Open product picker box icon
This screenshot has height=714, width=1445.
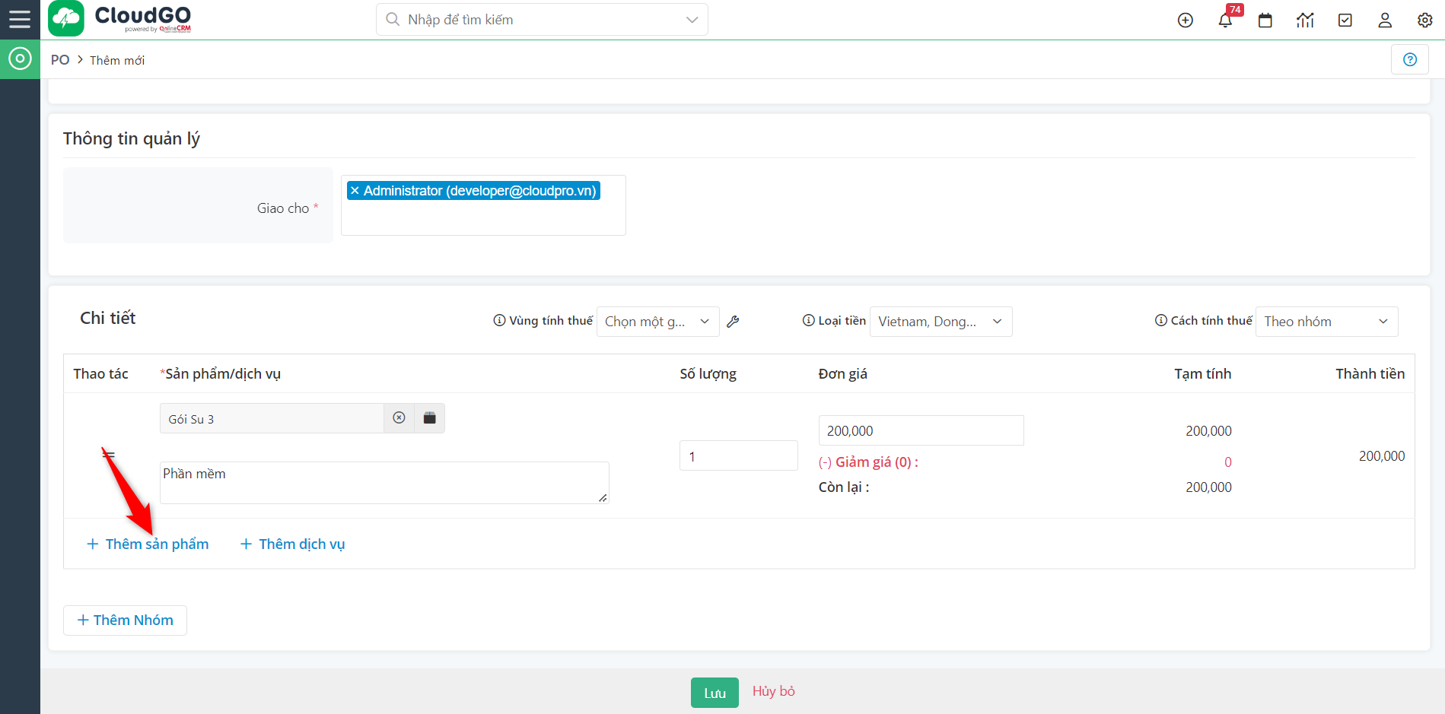click(429, 418)
